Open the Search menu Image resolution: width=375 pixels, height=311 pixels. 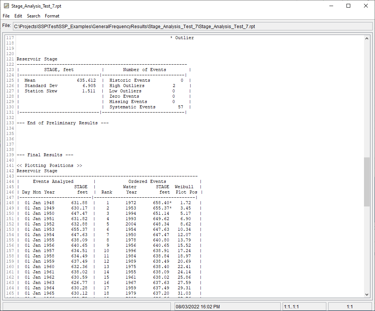(x=33, y=16)
